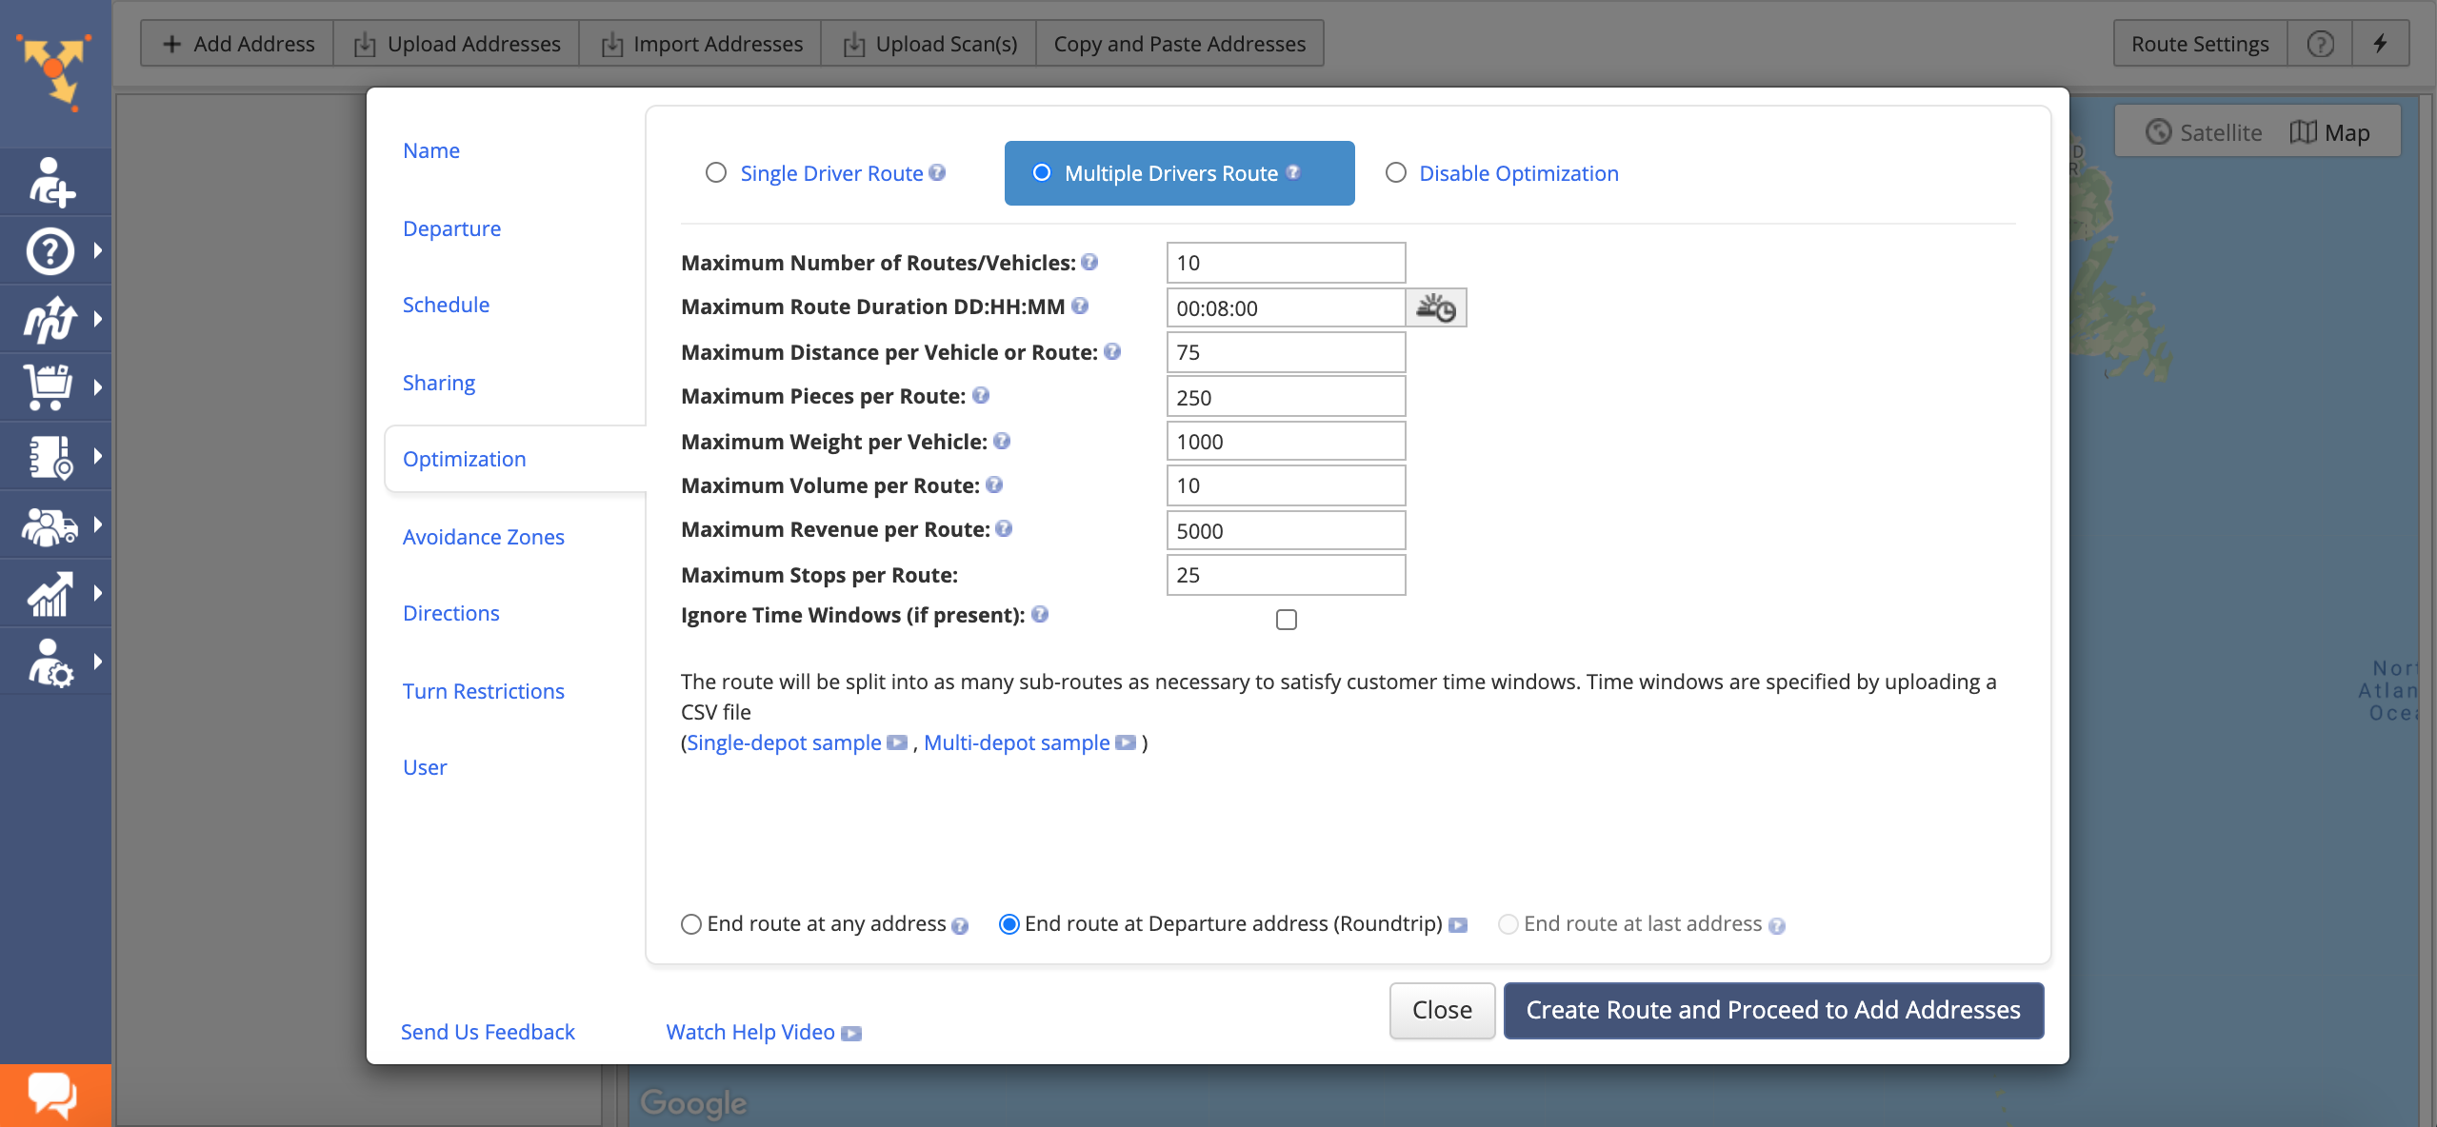
Task: Navigate to the Directions settings section
Action: coord(450,612)
